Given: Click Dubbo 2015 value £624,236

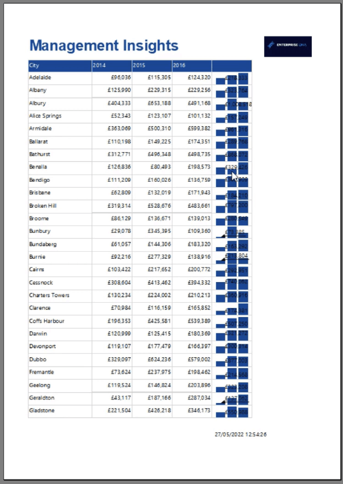Looking at the screenshot, I should click(x=159, y=359).
